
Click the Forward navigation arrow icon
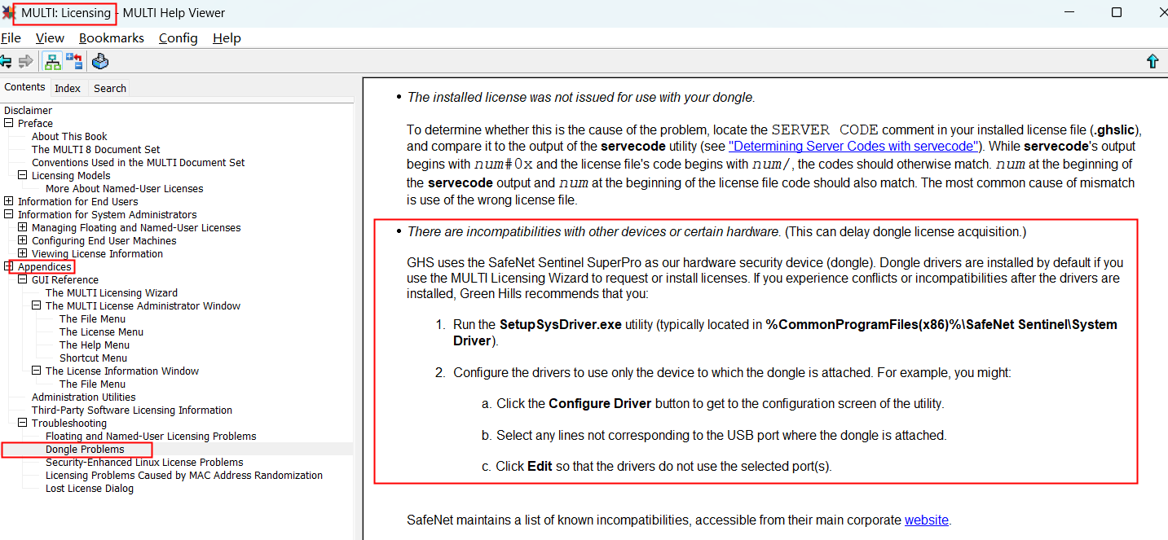click(x=25, y=61)
